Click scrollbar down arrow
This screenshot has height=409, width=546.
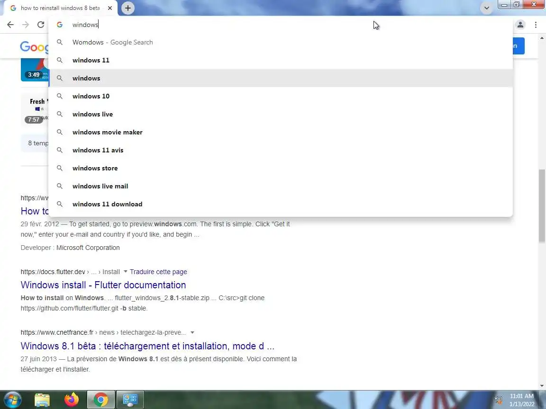(x=542, y=386)
